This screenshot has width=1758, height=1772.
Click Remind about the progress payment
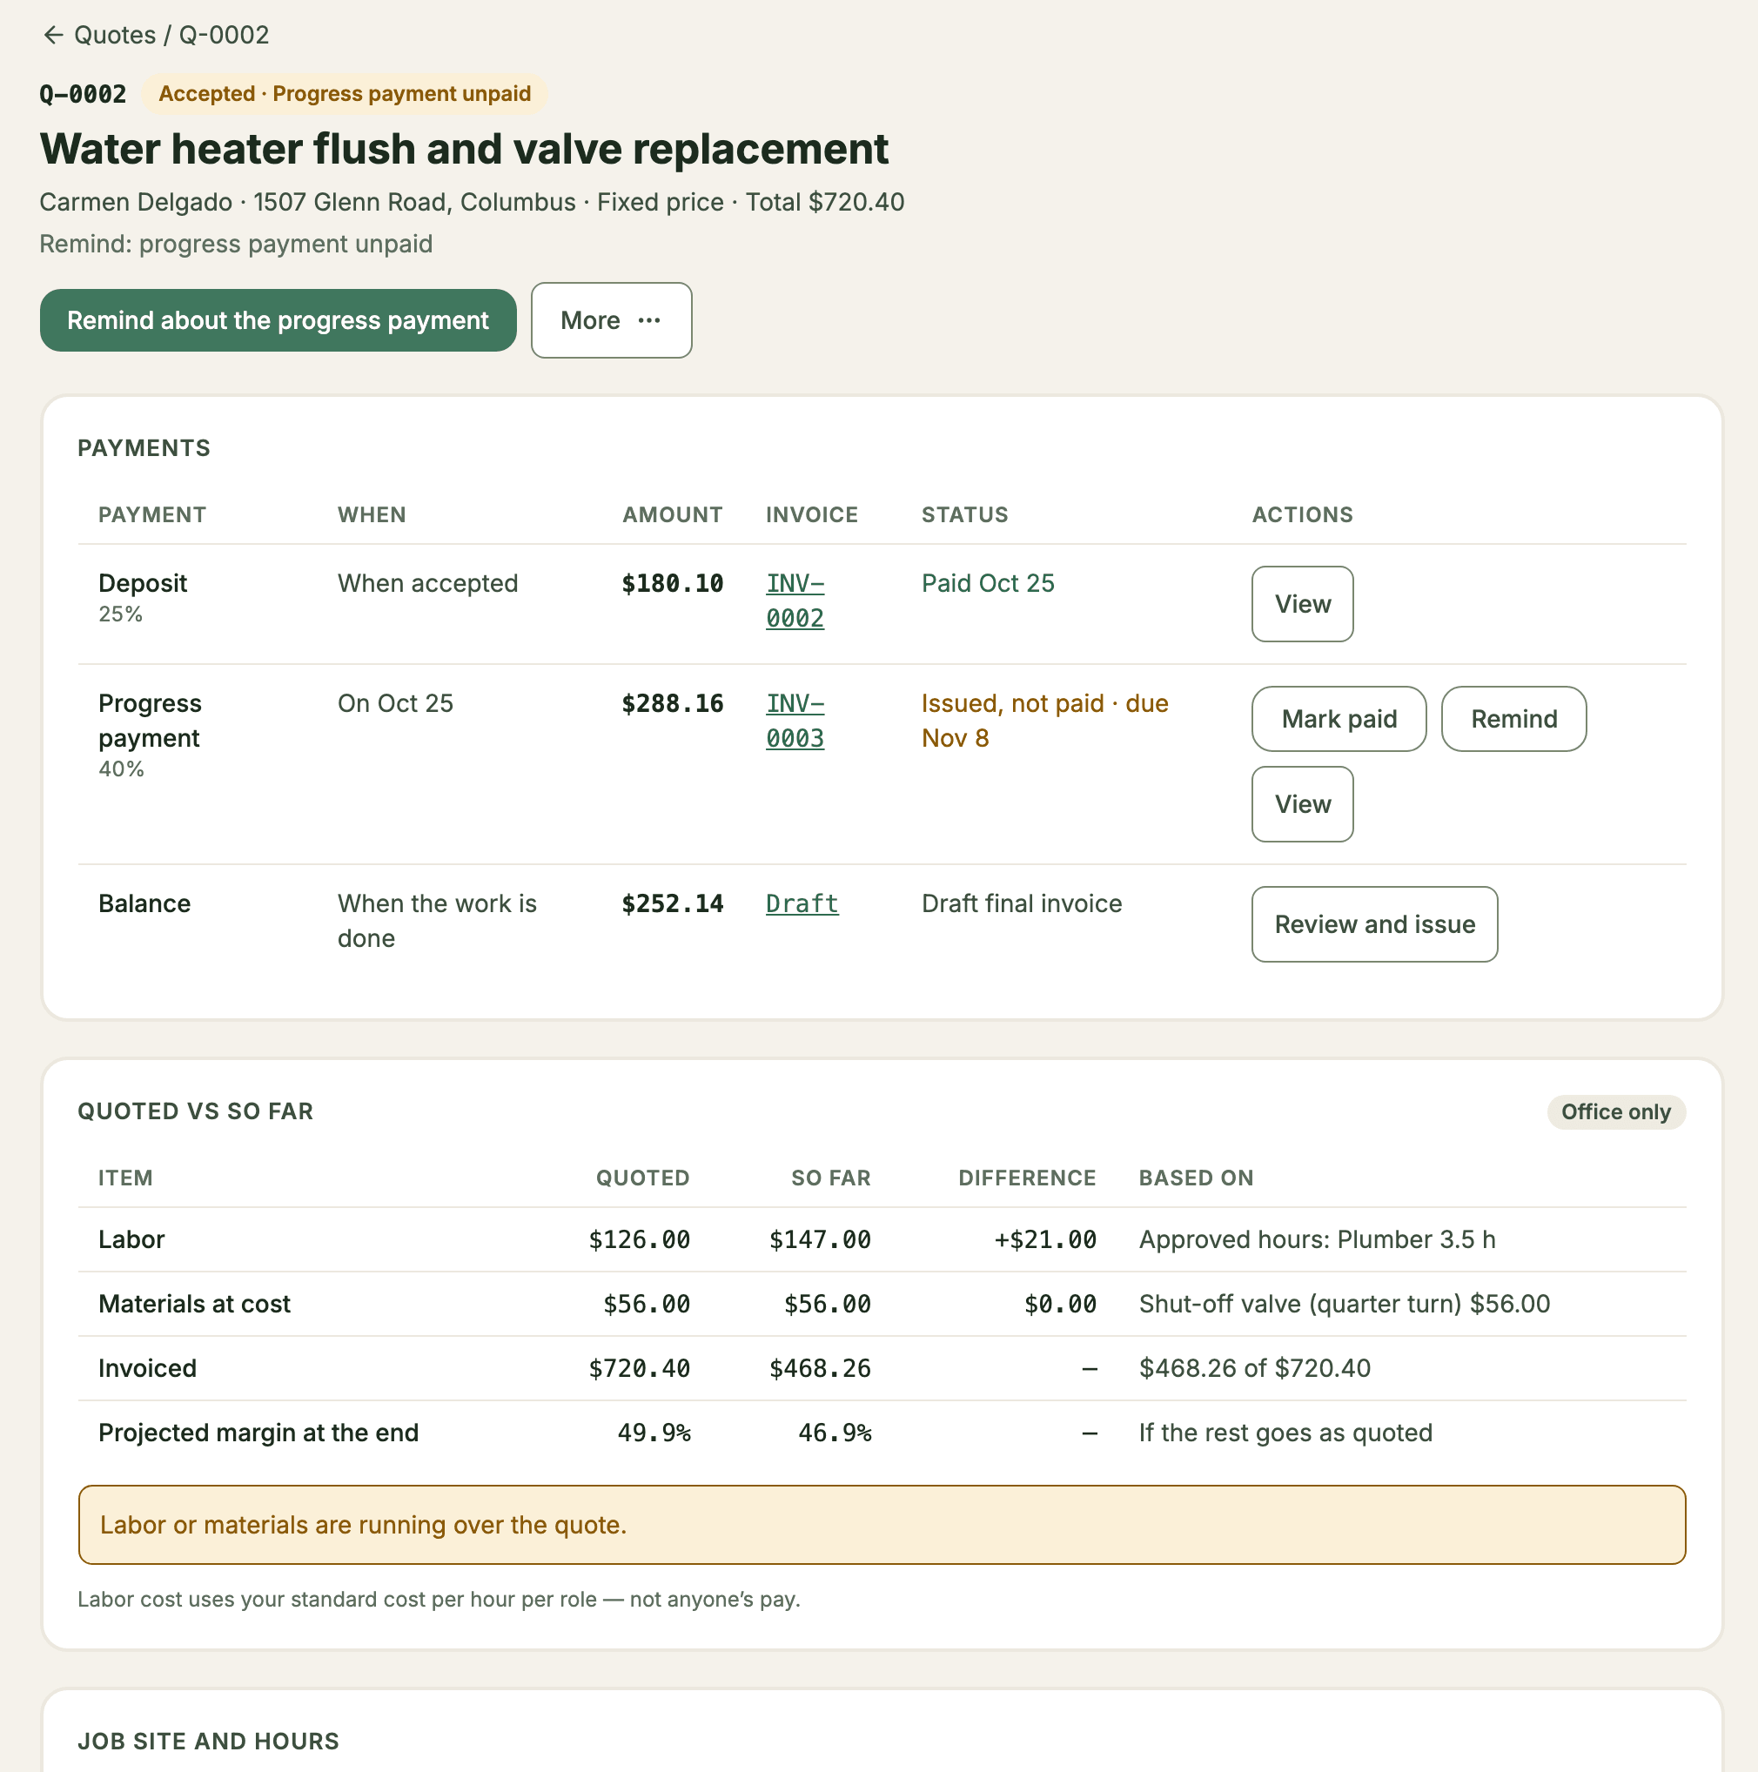(x=278, y=320)
